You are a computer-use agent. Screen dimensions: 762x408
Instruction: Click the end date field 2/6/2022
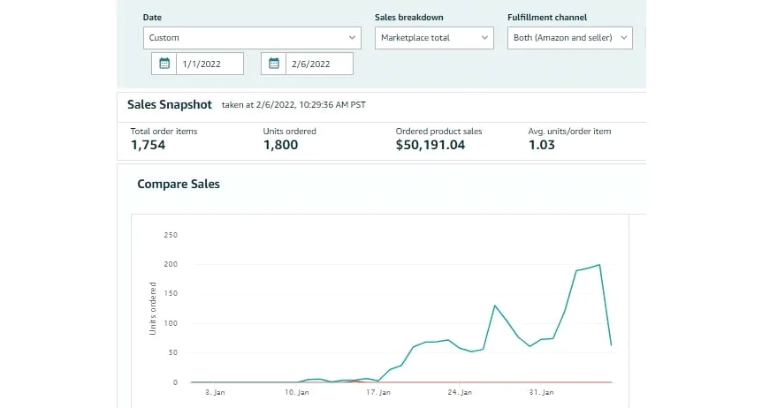pos(319,64)
